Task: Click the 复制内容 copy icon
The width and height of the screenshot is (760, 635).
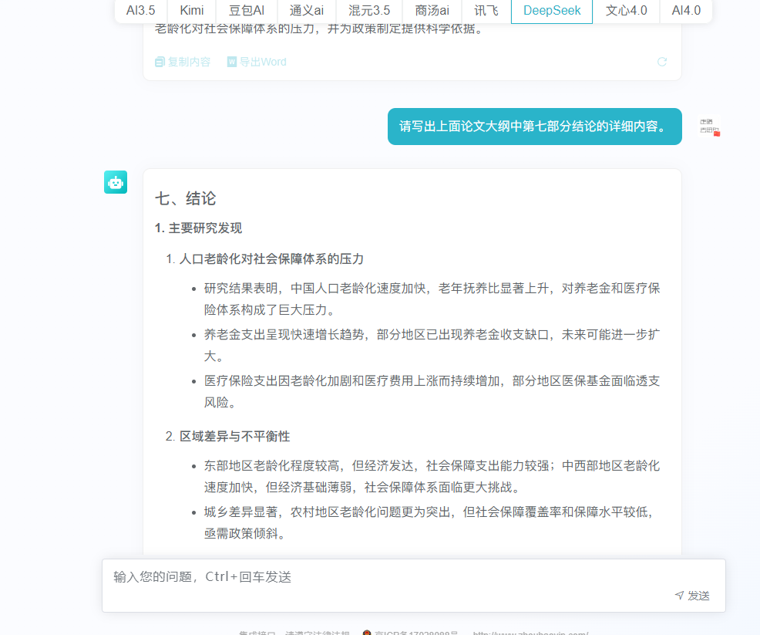Action: pos(160,62)
